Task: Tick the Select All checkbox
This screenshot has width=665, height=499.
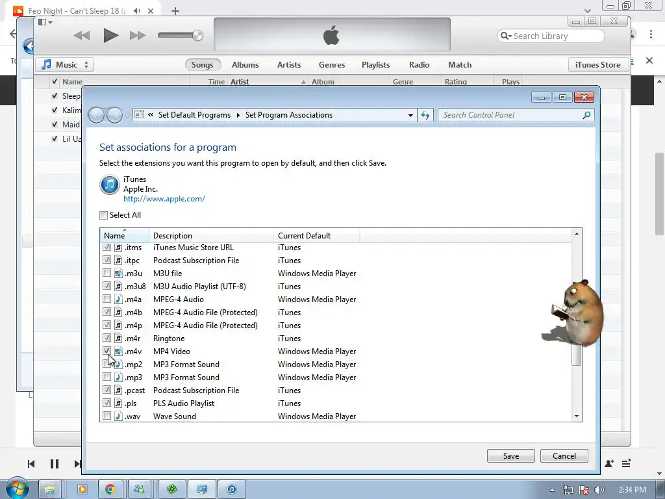Action: pyautogui.click(x=103, y=215)
